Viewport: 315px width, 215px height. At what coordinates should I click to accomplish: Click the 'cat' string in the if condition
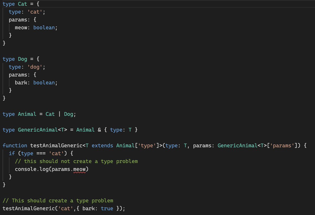point(57,153)
